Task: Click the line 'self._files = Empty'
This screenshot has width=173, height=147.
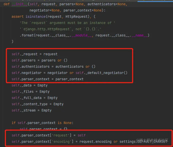Action: tap(30, 91)
